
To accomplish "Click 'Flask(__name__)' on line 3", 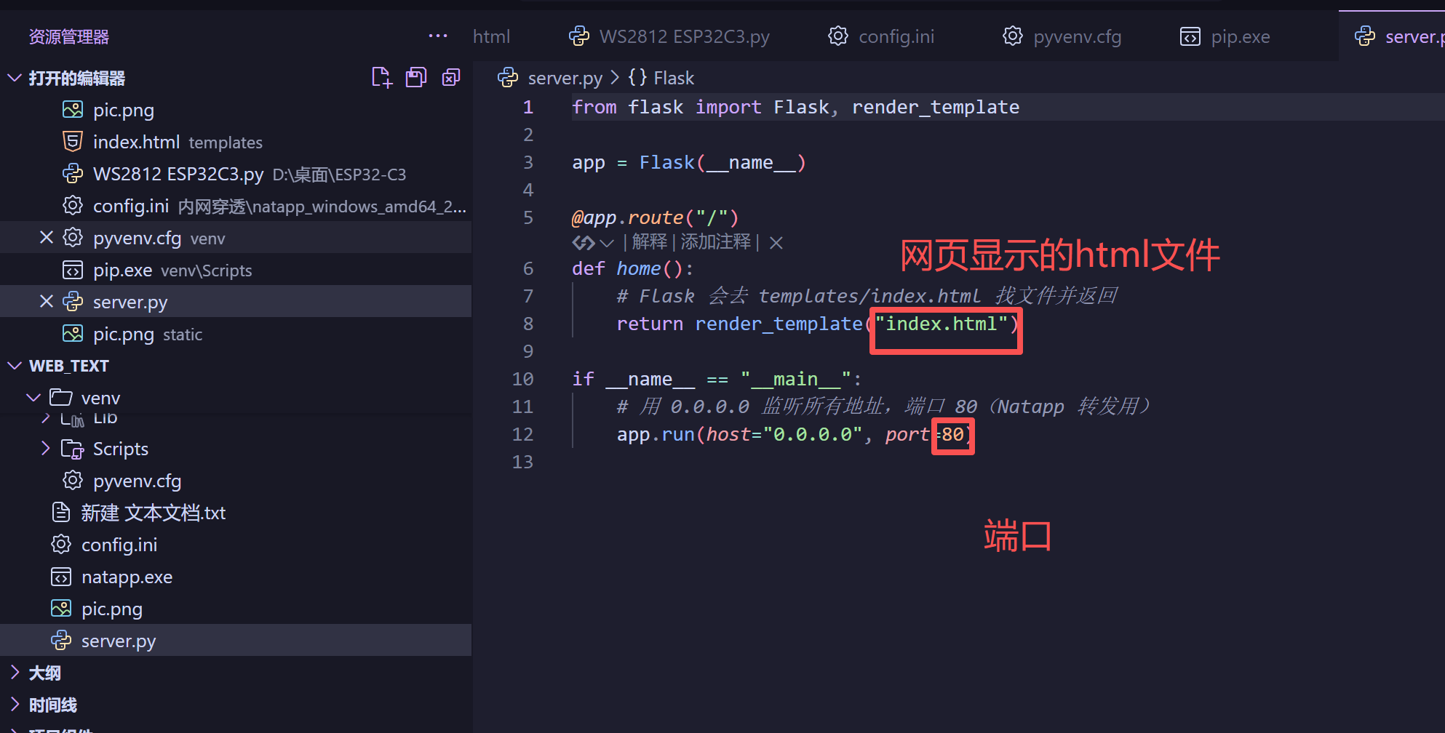I will (x=722, y=162).
